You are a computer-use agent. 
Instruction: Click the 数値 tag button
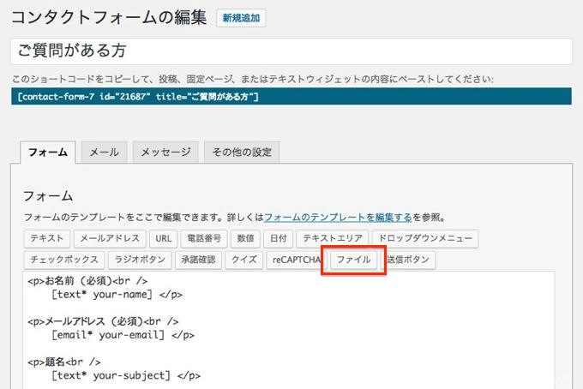coord(245,238)
